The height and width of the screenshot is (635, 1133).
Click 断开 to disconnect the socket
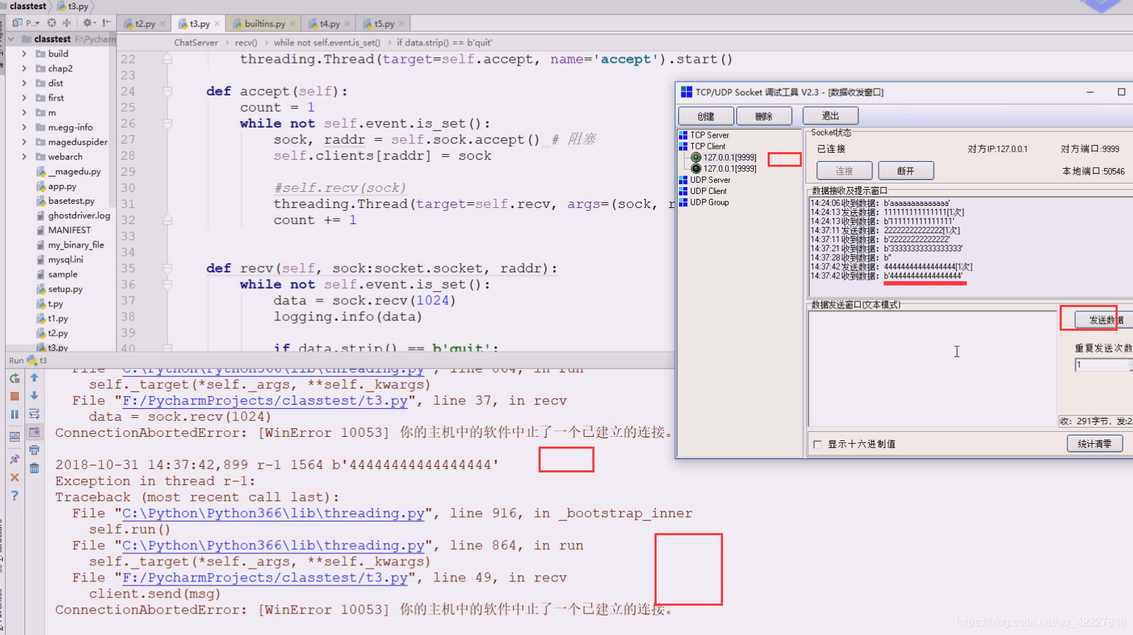[x=906, y=171]
